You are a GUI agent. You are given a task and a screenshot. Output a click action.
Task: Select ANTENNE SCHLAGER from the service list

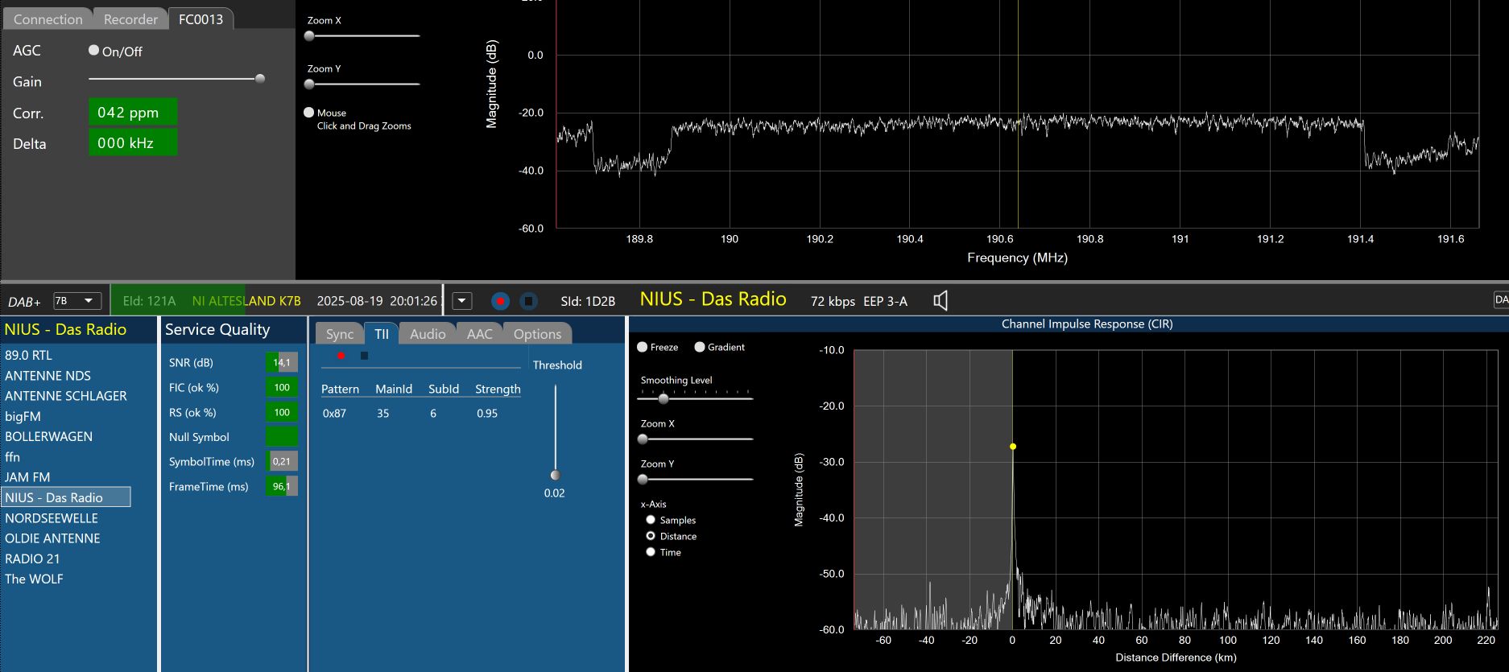tap(66, 396)
